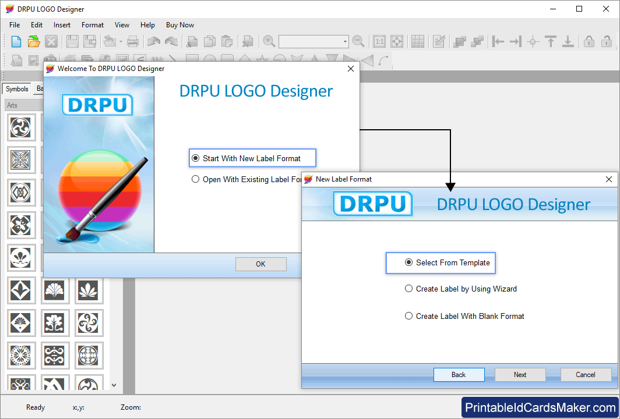Open the Buy Now menu

click(x=180, y=25)
